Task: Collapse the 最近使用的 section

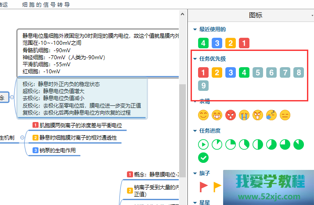Action: (195, 29)
